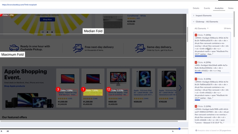Open the Details tab

tap(196, 8)
